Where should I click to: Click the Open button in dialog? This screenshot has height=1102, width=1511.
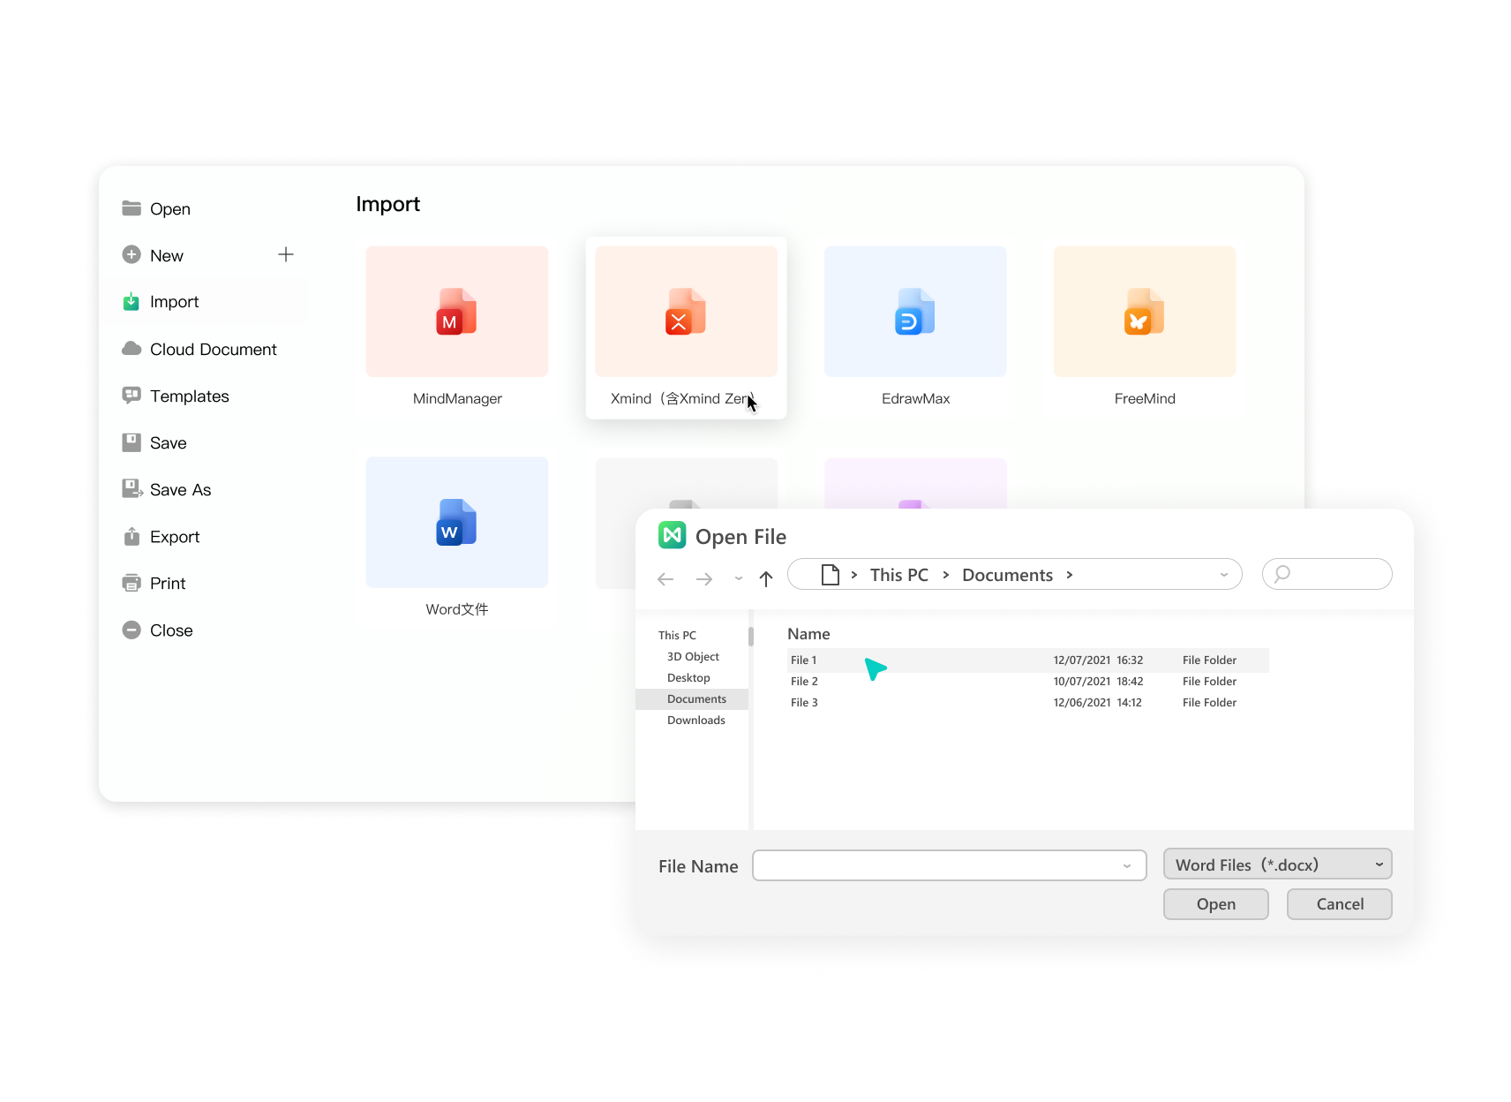tap(1216, 904)
